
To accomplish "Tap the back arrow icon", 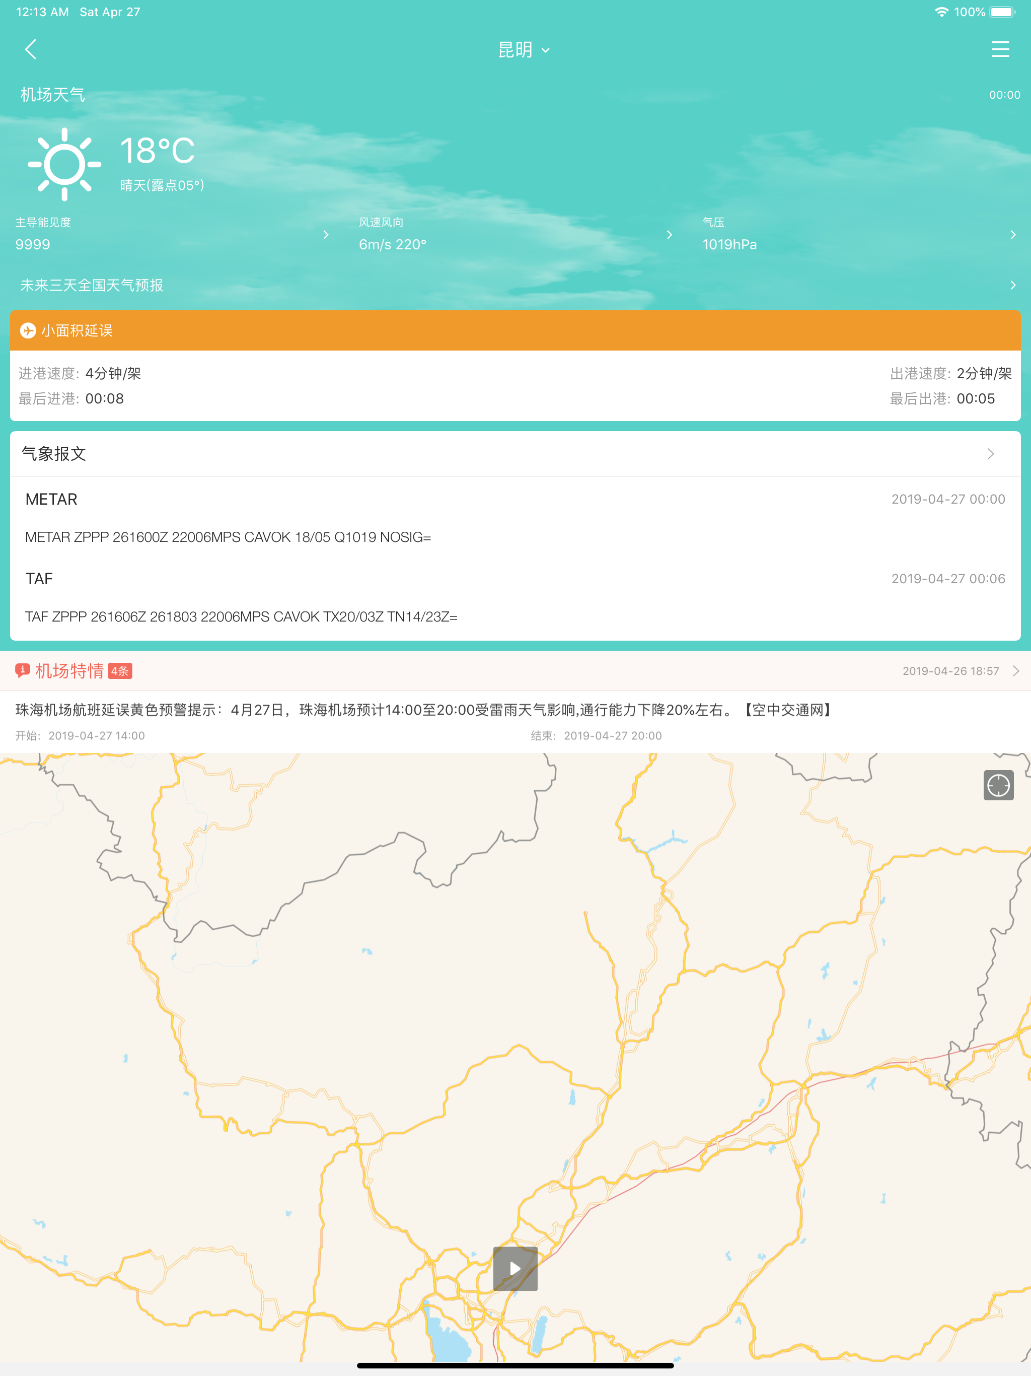I will [31, 49].
